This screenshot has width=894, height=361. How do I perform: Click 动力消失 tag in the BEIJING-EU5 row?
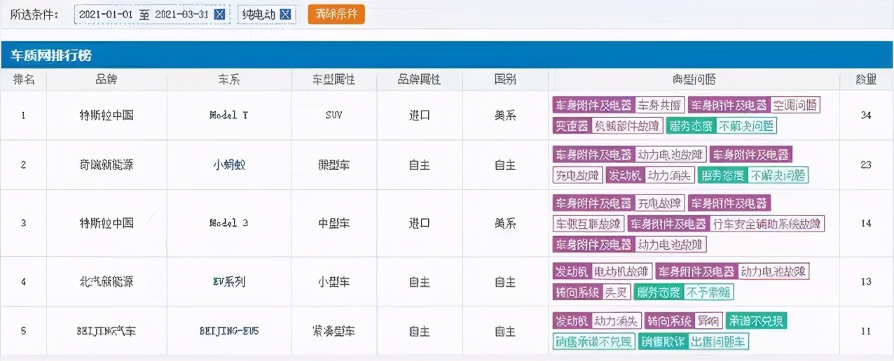click(x=617, y=321)
